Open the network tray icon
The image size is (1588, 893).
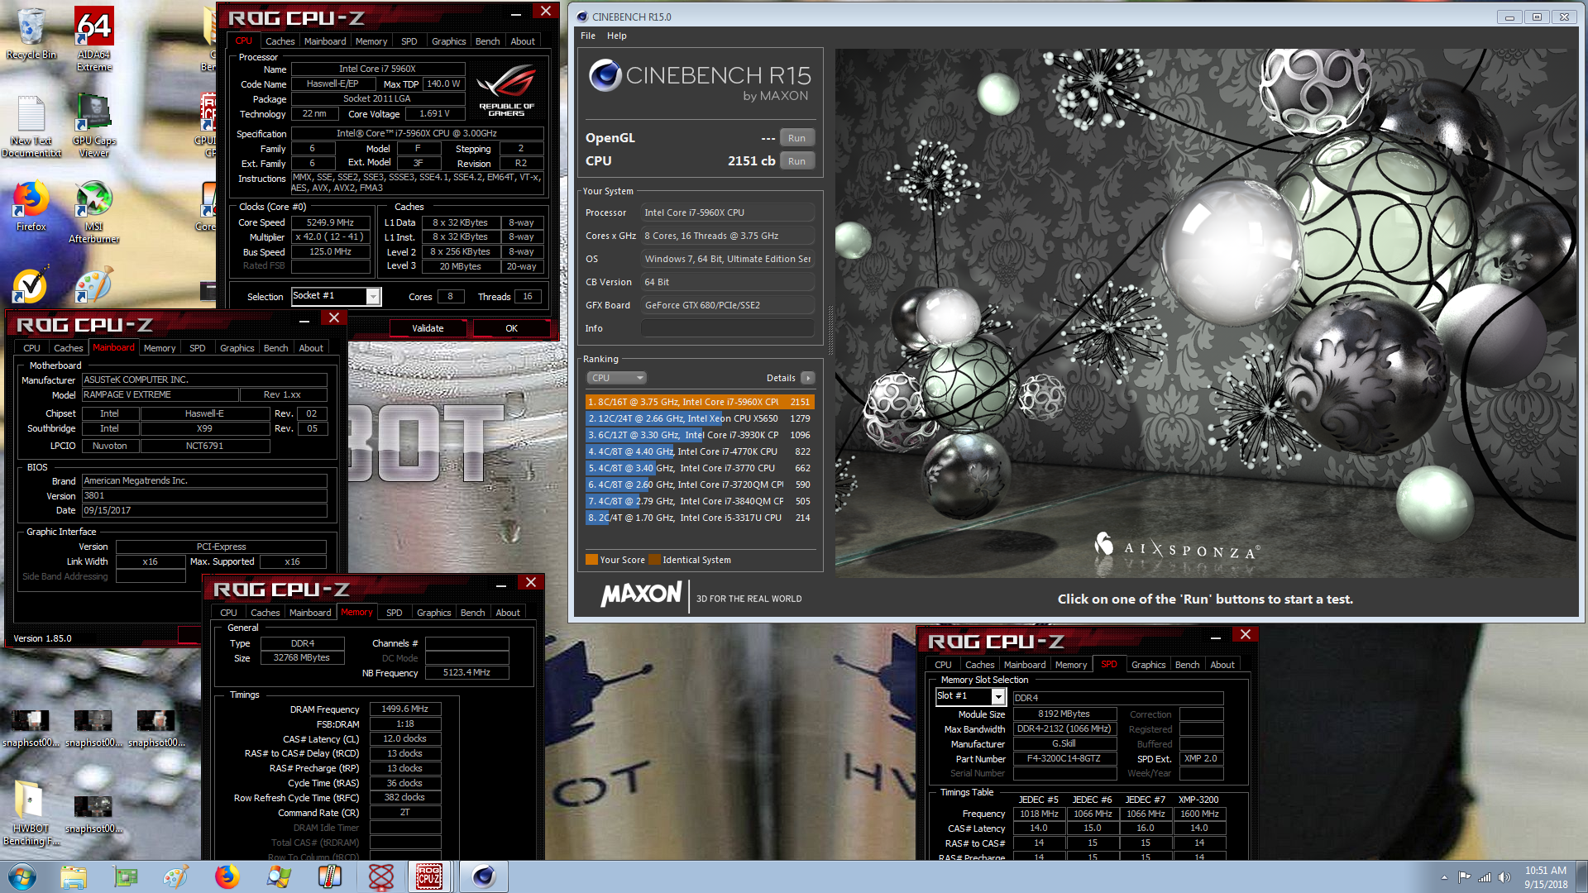1485,877
